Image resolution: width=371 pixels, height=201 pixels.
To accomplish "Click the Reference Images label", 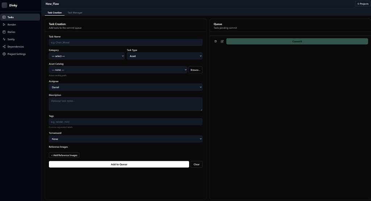I will [58, 147].
